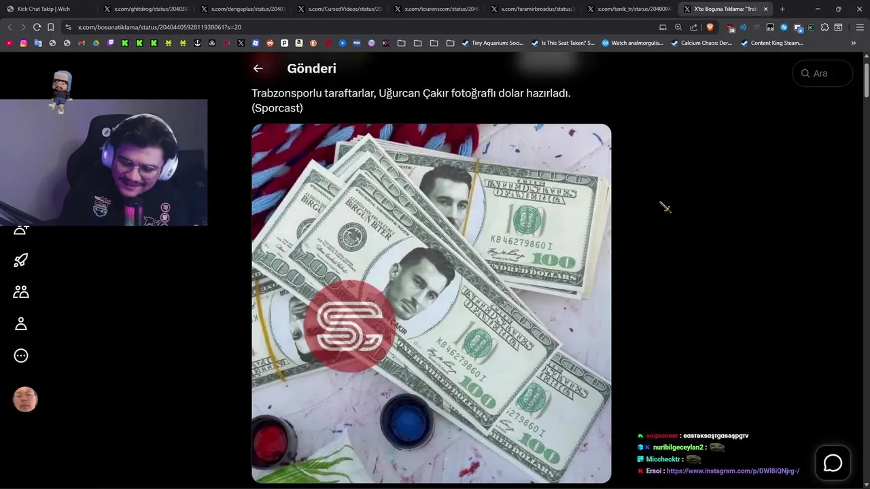870x489 pixels.
Task: Click Miccheckr username in chat
Action: 663,459
